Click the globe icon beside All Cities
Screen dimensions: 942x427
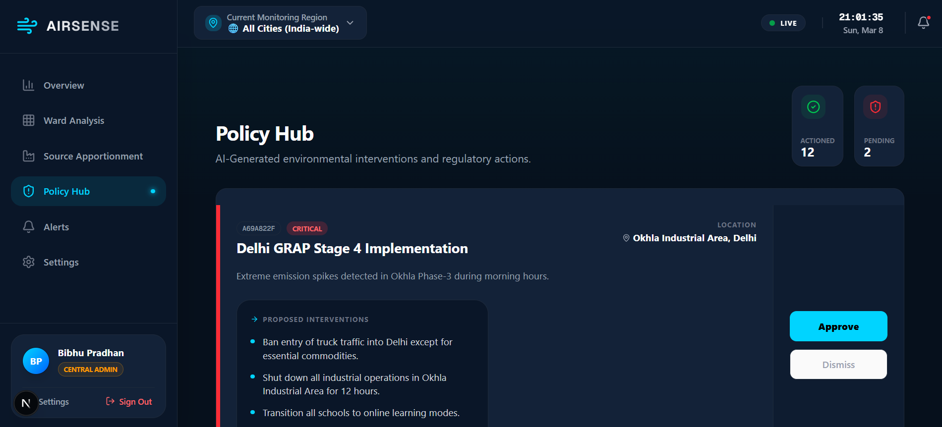[x=233, y=29]
